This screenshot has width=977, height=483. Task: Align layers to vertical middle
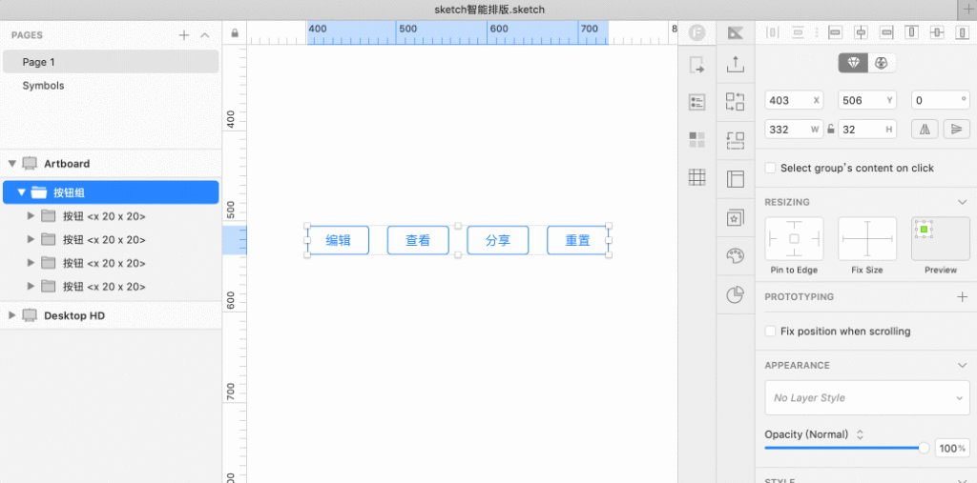pos(937,32)
